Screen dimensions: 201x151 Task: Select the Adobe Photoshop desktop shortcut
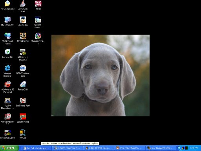(x=7, y=103)
